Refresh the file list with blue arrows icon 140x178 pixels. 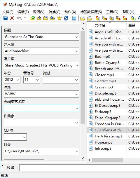(x=66, y=18)
